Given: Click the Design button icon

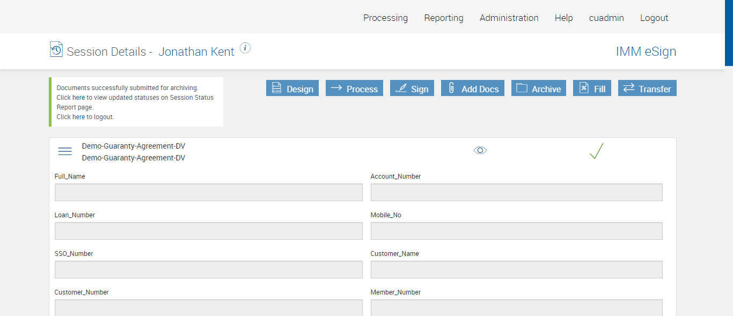Looking at the screenshot, I should point(277,89).
